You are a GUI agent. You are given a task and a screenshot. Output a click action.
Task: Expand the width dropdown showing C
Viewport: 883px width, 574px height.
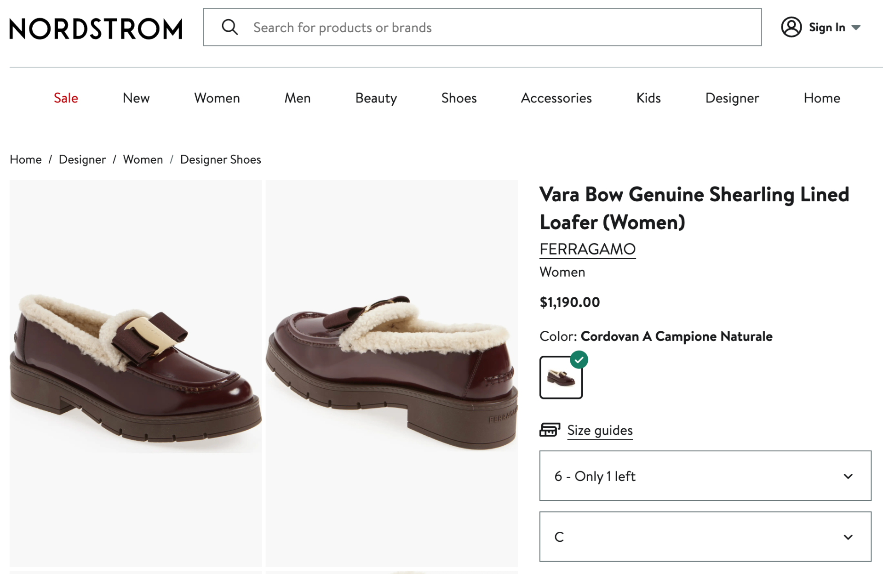pos(706,537)
